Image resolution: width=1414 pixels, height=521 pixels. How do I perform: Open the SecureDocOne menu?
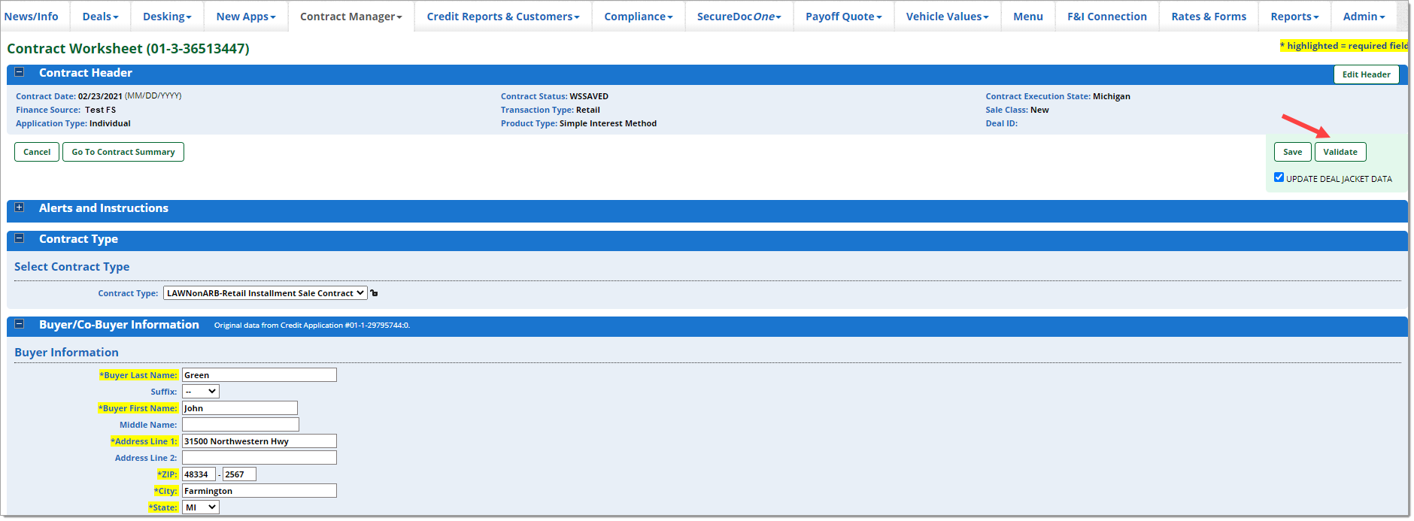(x=739, y=17)
